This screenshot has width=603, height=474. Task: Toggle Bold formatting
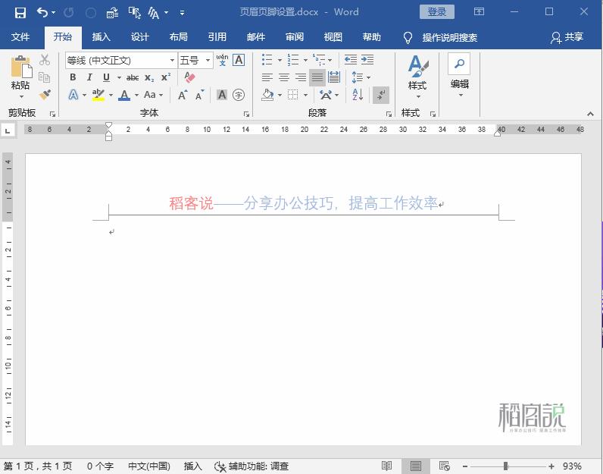pyautogui.click(x=73, y=77)
